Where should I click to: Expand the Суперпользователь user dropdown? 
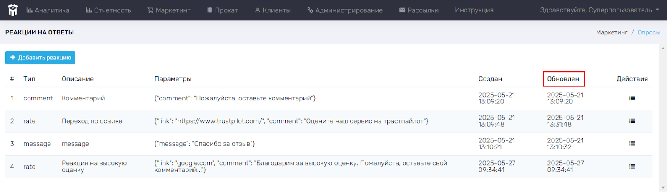(x=599, y=10)
